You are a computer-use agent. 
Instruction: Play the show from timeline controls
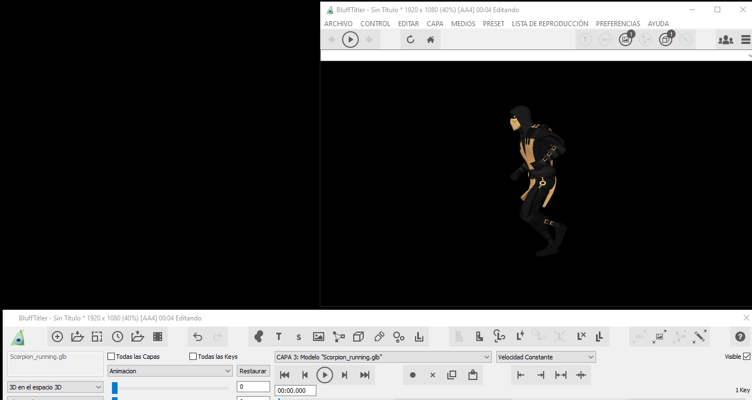click(x=325, y=375)
